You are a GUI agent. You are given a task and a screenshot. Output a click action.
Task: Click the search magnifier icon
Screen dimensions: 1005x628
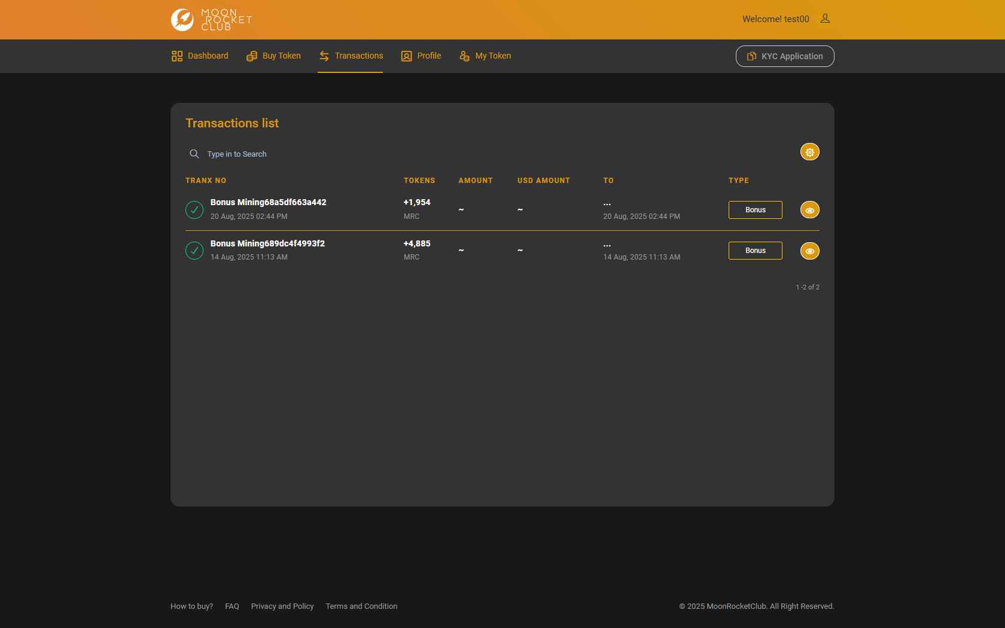(194, 154)
